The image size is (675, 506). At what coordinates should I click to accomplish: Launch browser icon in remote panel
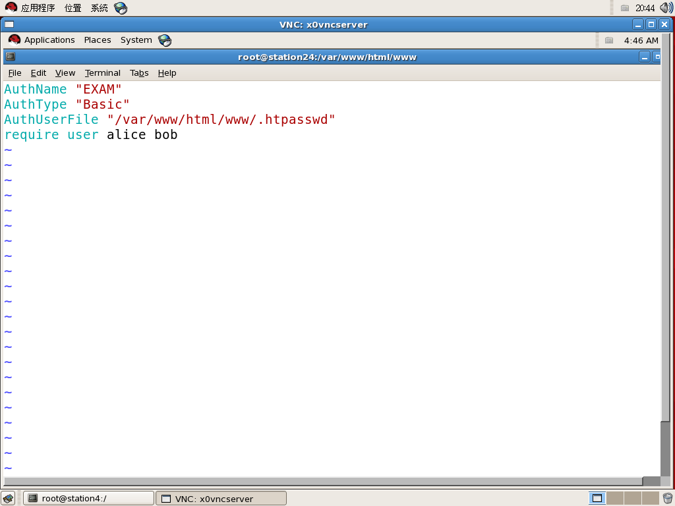165,40
